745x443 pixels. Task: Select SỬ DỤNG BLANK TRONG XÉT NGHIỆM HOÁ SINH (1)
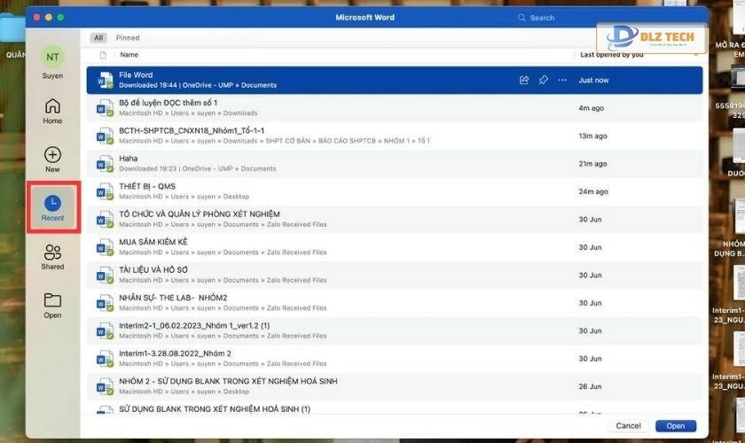pyautogui.click(x=395, y=408)
